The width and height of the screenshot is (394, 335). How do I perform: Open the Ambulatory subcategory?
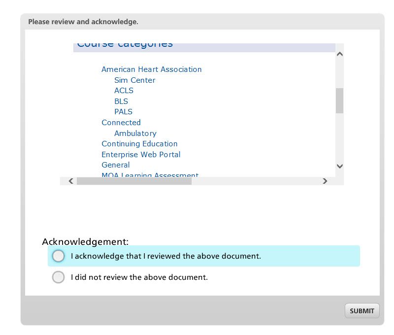pos(135,134)
